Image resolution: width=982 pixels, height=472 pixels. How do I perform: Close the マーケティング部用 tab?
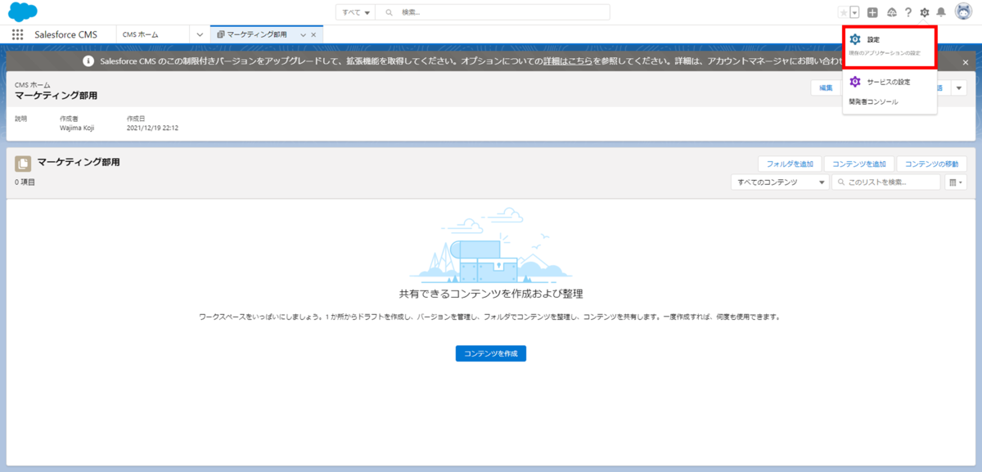coord(313,35)
